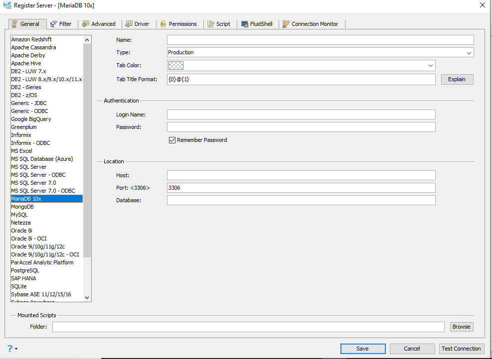The width and height of the screenshot is (492, 359).
Task: Click the Permissions tab icon
Action: 163,24
